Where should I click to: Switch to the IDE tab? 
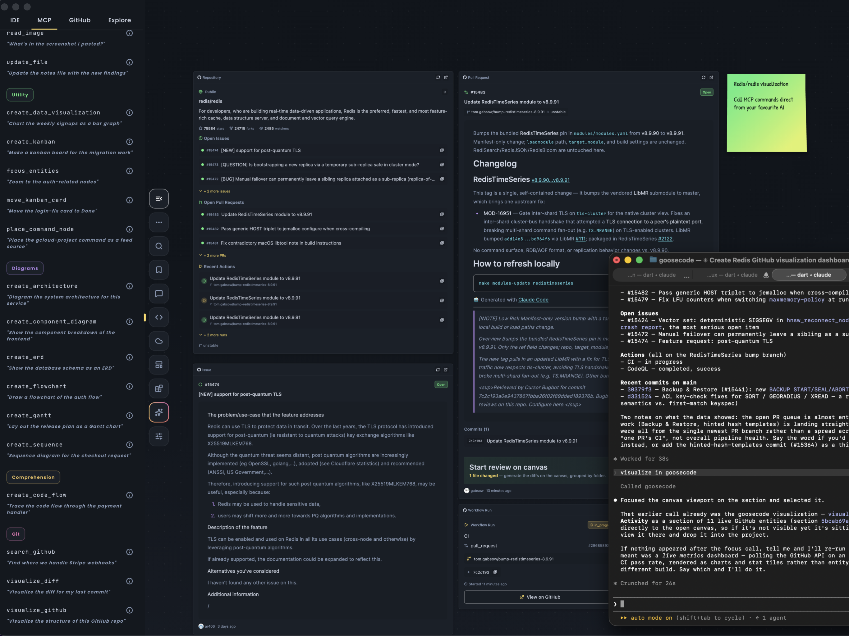(x=15, y=20)
